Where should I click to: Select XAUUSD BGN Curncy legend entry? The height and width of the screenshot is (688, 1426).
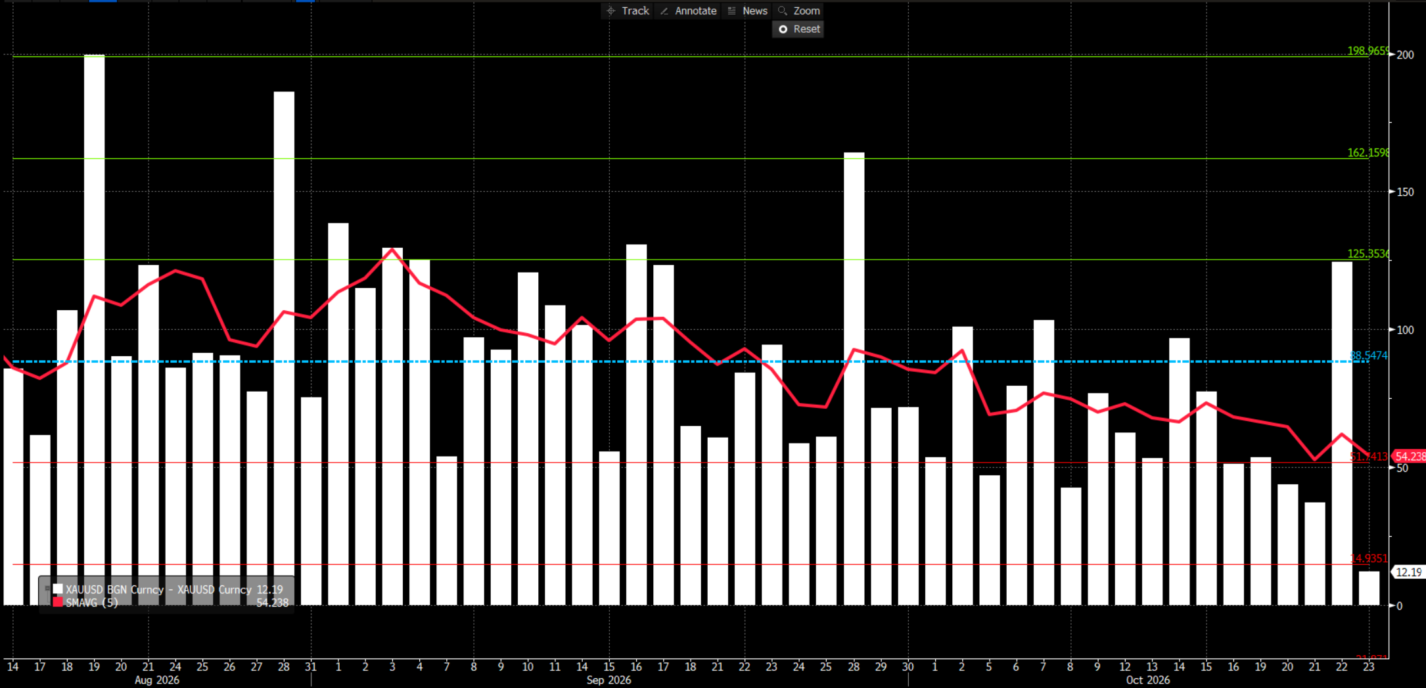point(158,589)
